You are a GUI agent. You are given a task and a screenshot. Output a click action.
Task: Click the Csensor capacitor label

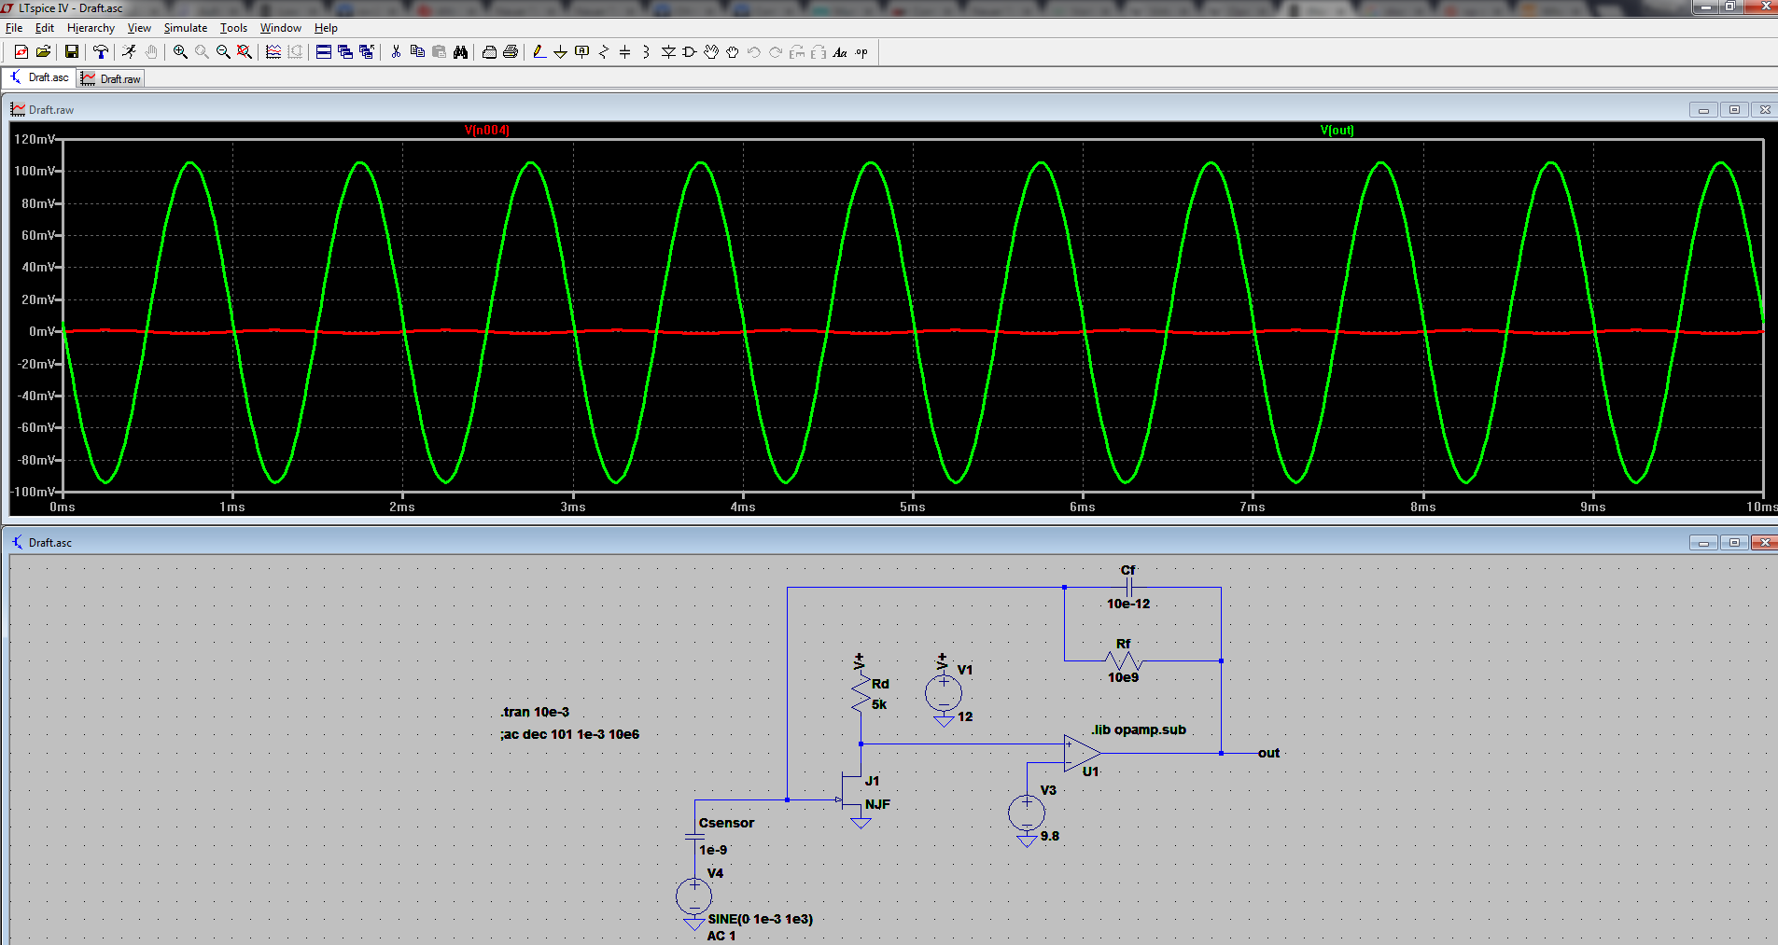point(726,823)
